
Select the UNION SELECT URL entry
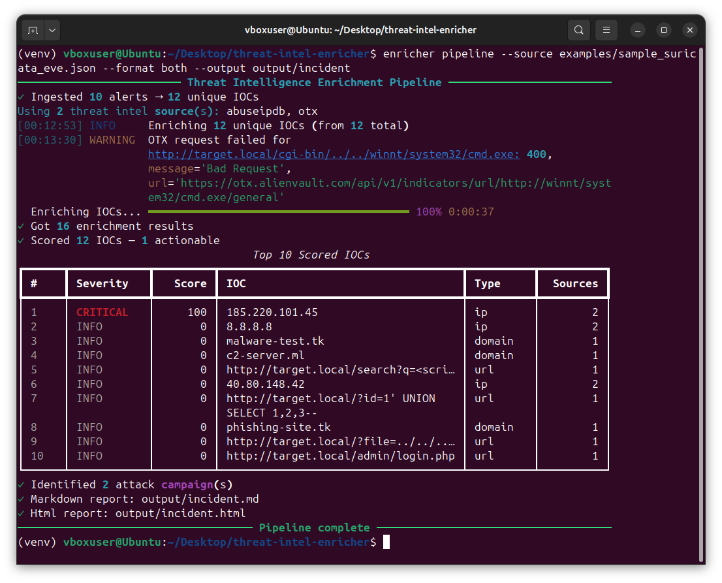[x=330, y=405]
